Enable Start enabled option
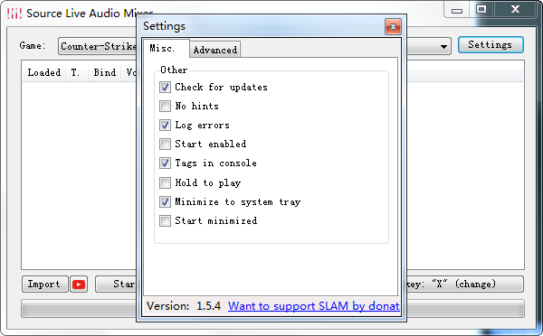 165,145
